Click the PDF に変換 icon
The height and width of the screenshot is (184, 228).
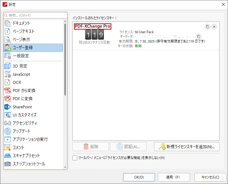click(x=8, y=99)
